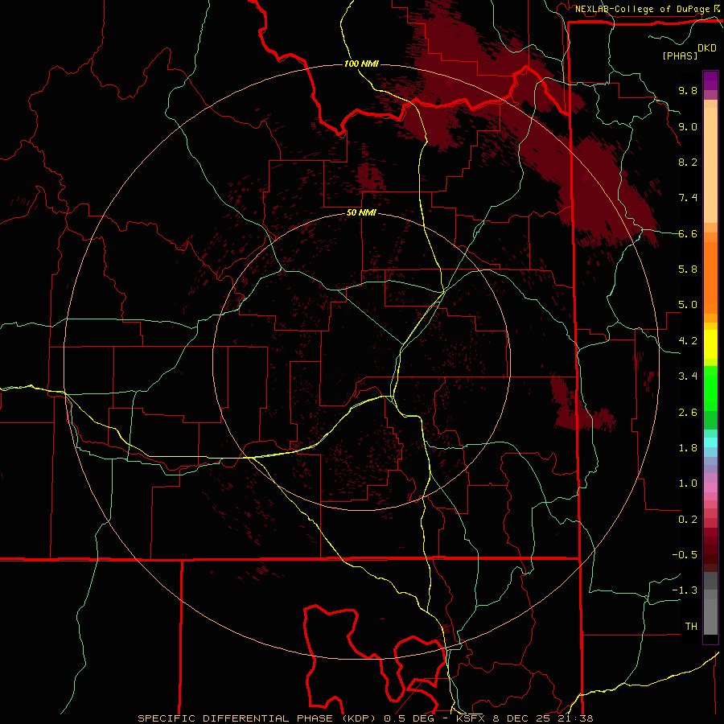Click the 1.0 scale value
The image size is (724, 724).
click(x=688, y=483)
